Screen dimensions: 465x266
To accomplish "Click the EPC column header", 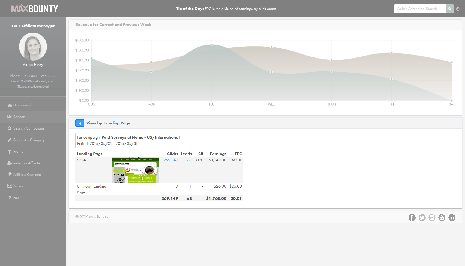I will (x=238, y=154).
